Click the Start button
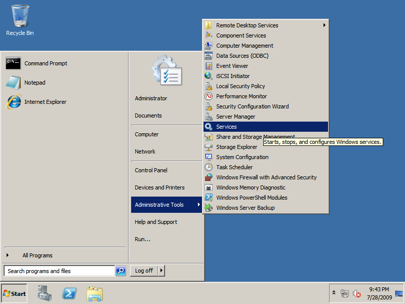The height and width of the screenshot is (304, 405). [15, 293]
